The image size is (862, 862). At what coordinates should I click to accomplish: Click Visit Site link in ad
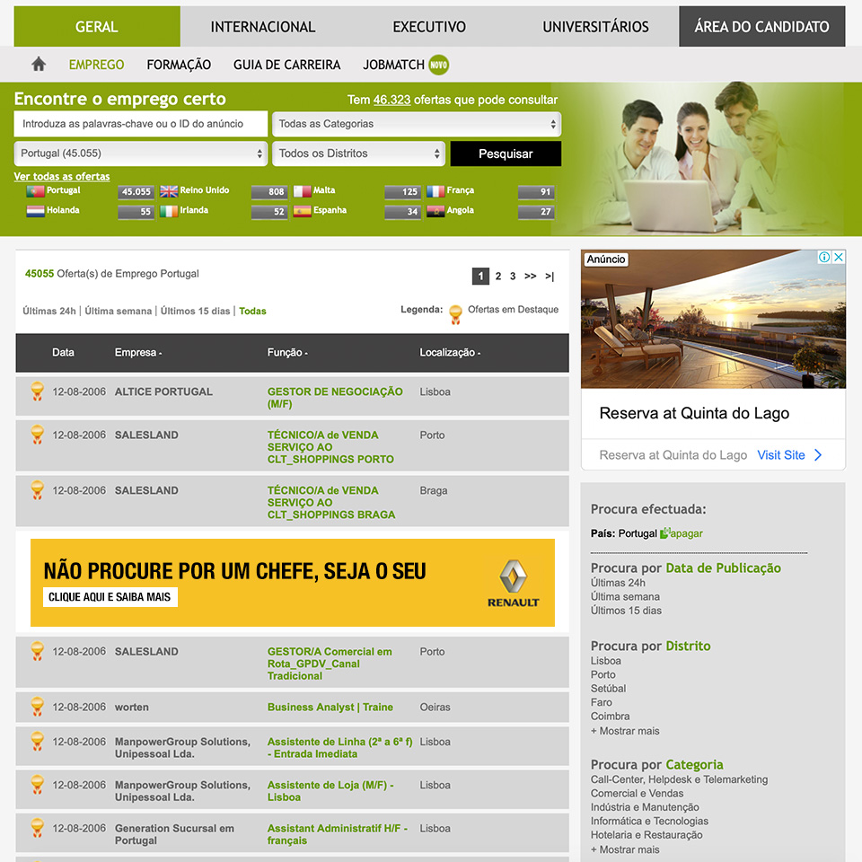(780, 454)
